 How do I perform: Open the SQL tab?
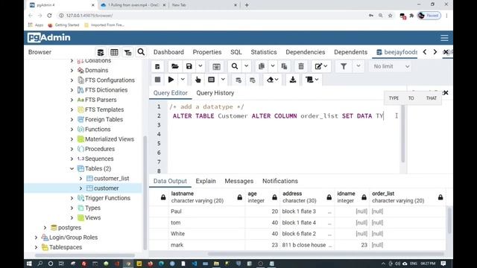click(x=236, y=52)
